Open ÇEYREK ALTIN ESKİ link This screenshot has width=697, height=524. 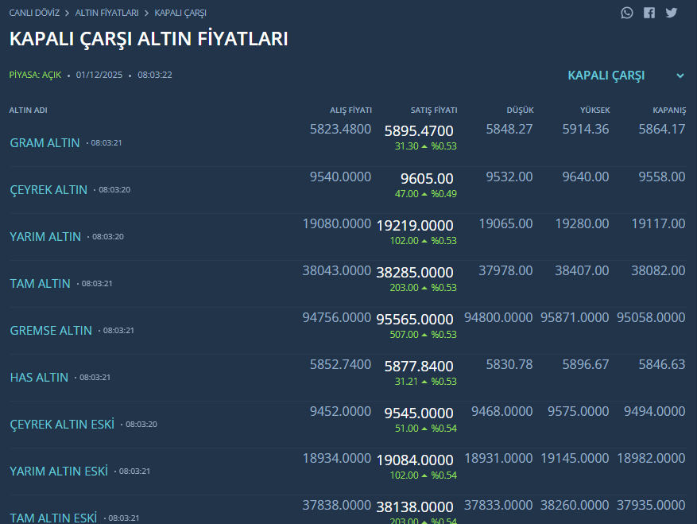(x=62, y=424)
